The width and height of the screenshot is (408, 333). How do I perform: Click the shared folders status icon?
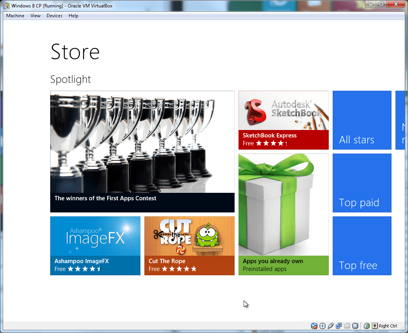347,326
